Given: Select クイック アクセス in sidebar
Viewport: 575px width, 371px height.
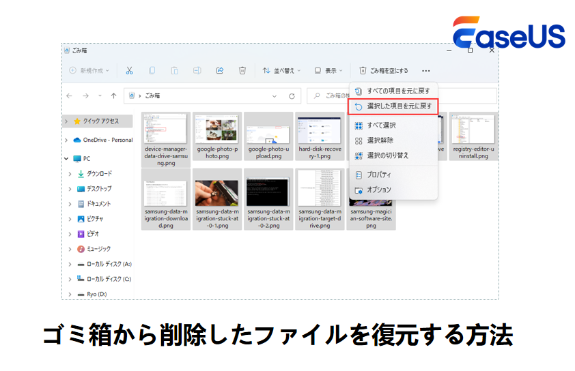Looking at the screenshot, I should 100,121.
